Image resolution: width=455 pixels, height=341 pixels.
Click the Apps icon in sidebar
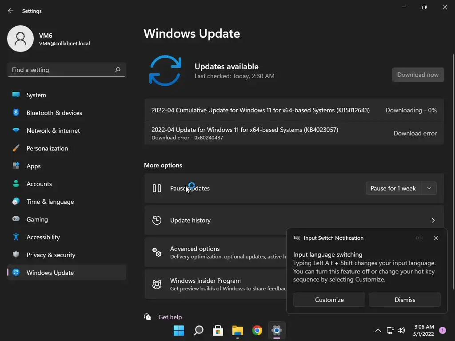(x=16, y=166)
